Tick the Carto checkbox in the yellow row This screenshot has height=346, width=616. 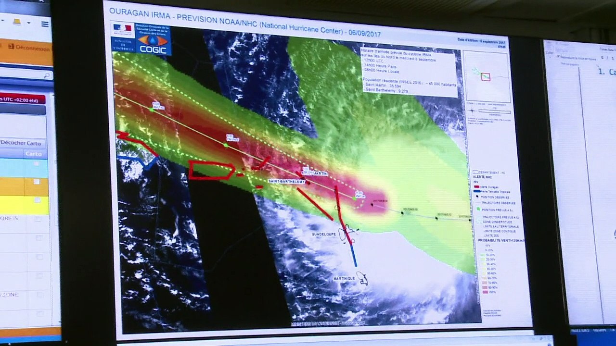37,199
